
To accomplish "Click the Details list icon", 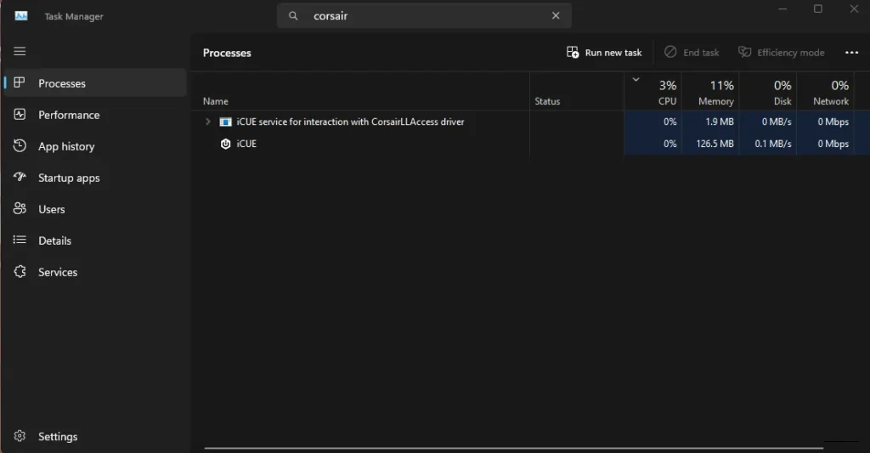I will (x=20, y=240).
